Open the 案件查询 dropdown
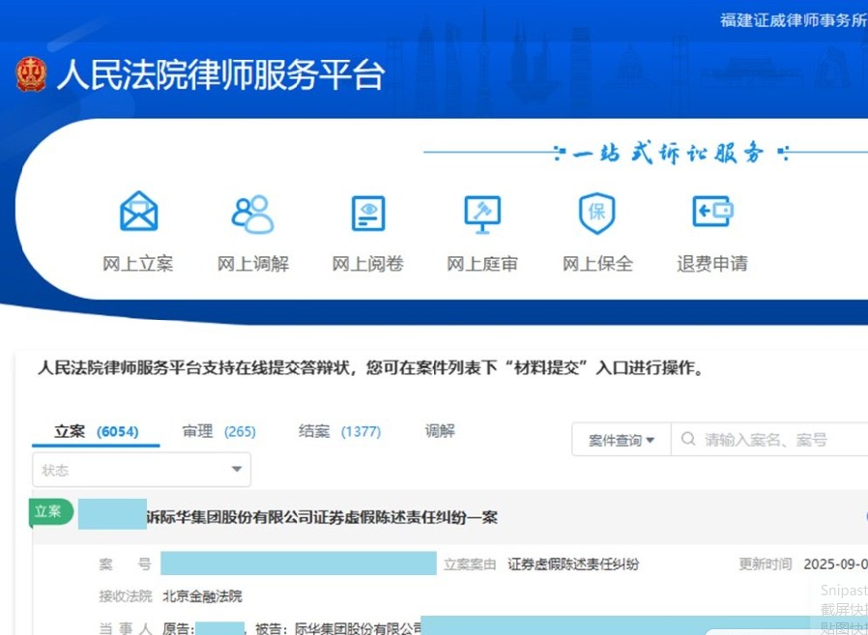This screenshot has width=868, height=635. click(x=622, y=440)
